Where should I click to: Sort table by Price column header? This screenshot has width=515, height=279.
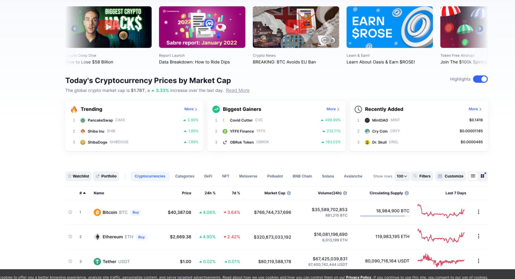[186, 193]
